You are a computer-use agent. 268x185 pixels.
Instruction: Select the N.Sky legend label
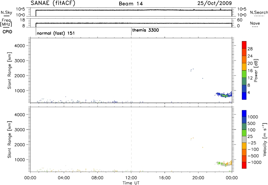pyautogui.click(x=6, y=12)
